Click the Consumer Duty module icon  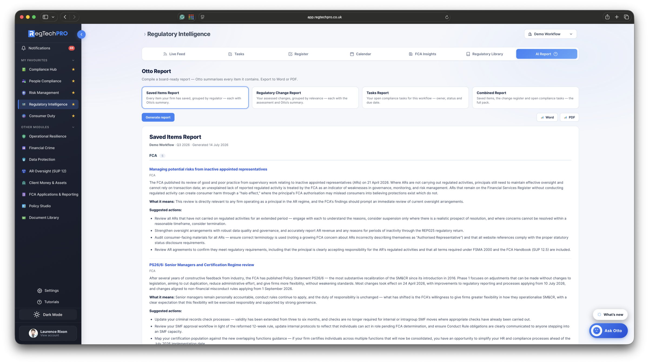click(x=24, y=116)
